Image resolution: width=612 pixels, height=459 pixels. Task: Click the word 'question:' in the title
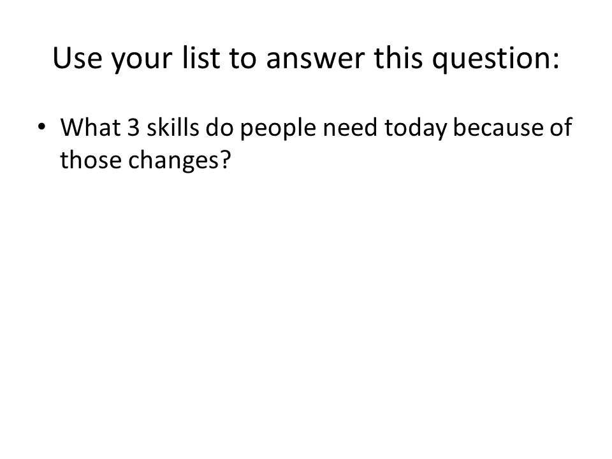[496, 59]
